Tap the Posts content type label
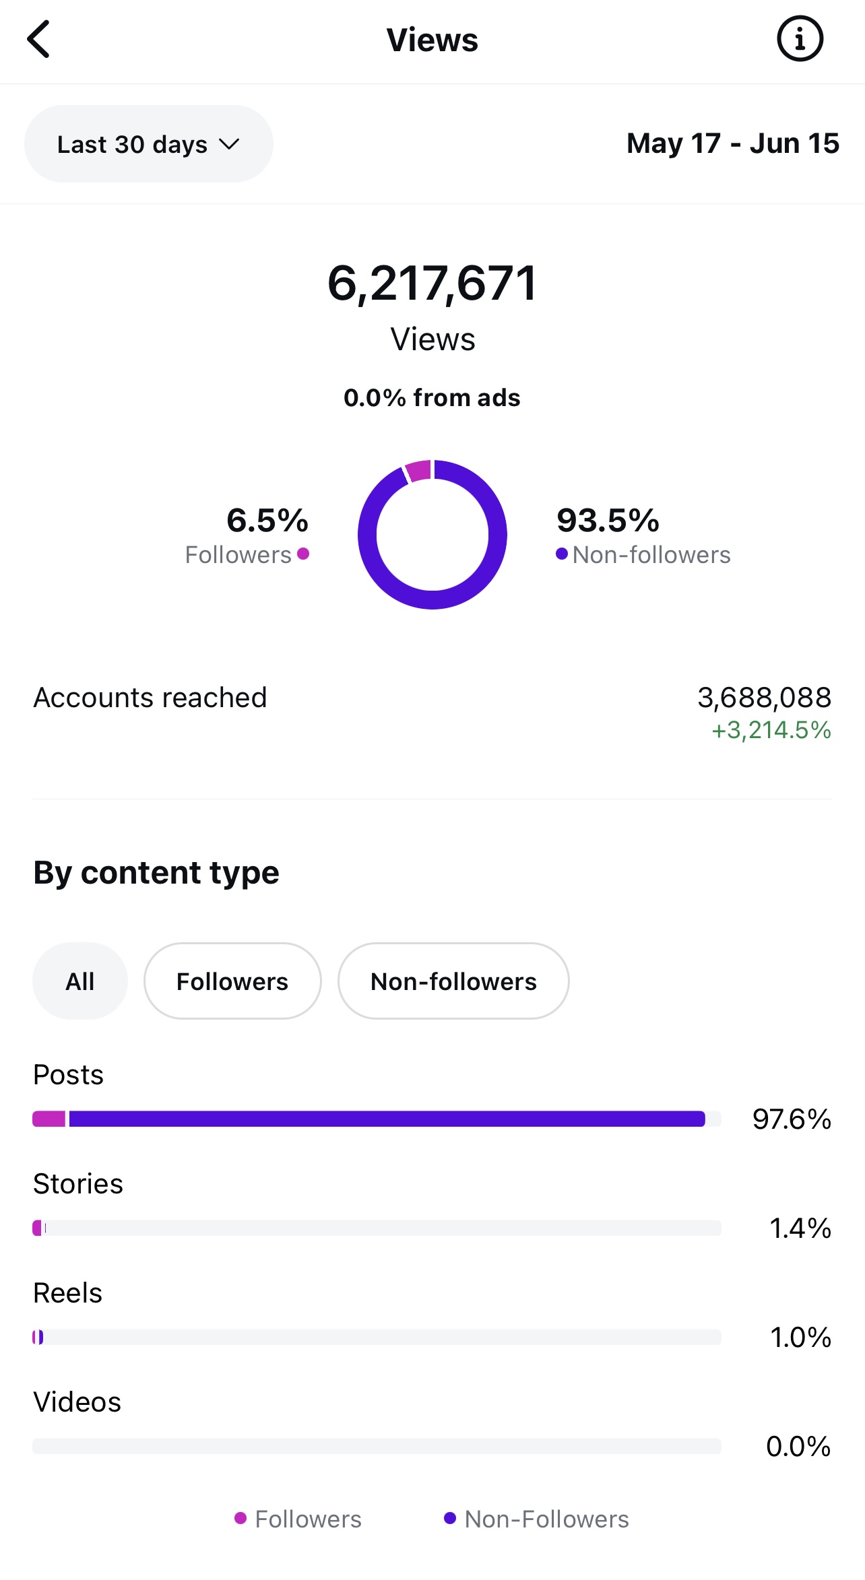 click(x=69, y=1075)
